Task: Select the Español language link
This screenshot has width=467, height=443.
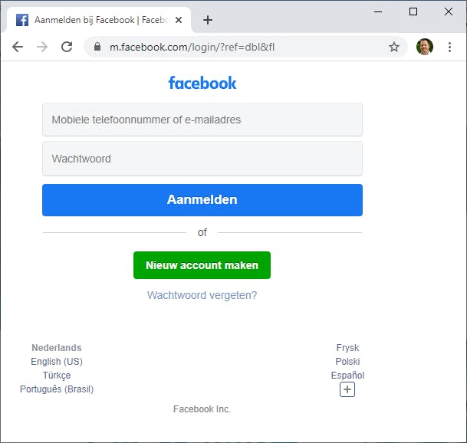Action: (x=347, y=376)
